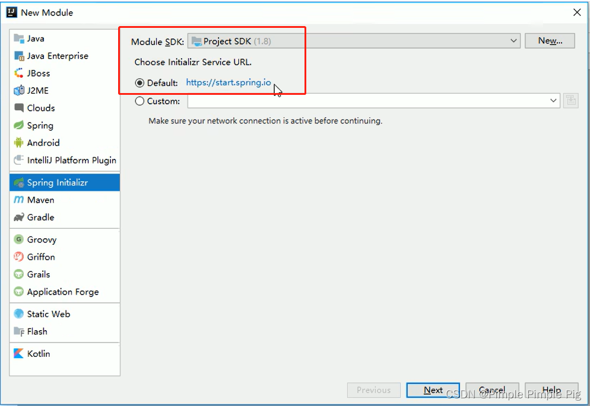Viewport: 590px width, 406px height.
Task: Click the Help button
Action: point(551,390)
